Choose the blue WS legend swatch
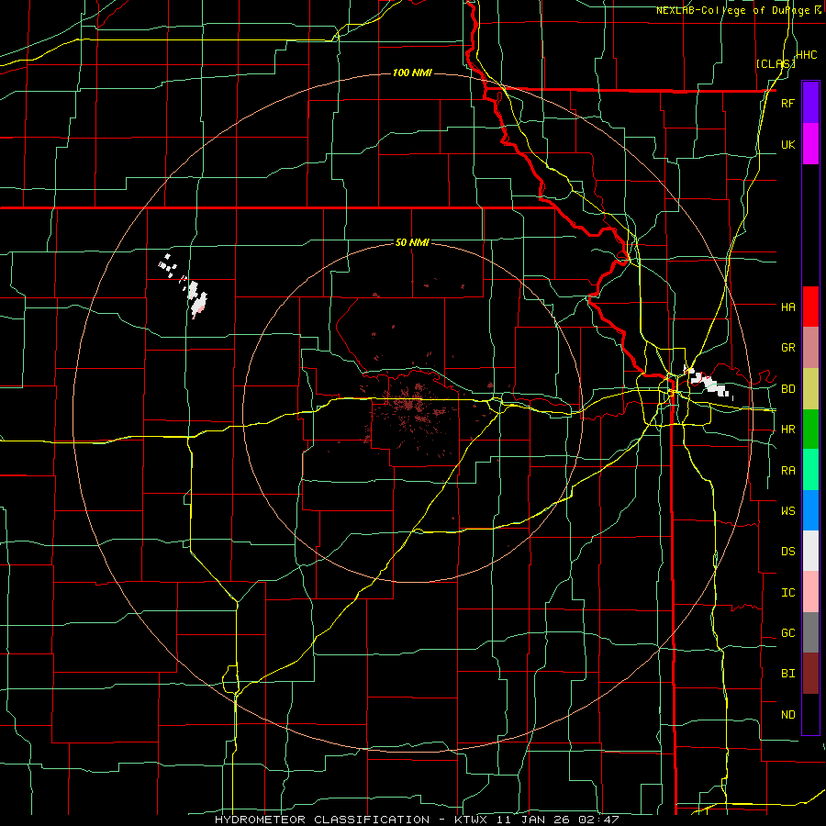Image resolution: width=826 pixels, height=826 pixels. pyautogui.click(x=810, y=510)
